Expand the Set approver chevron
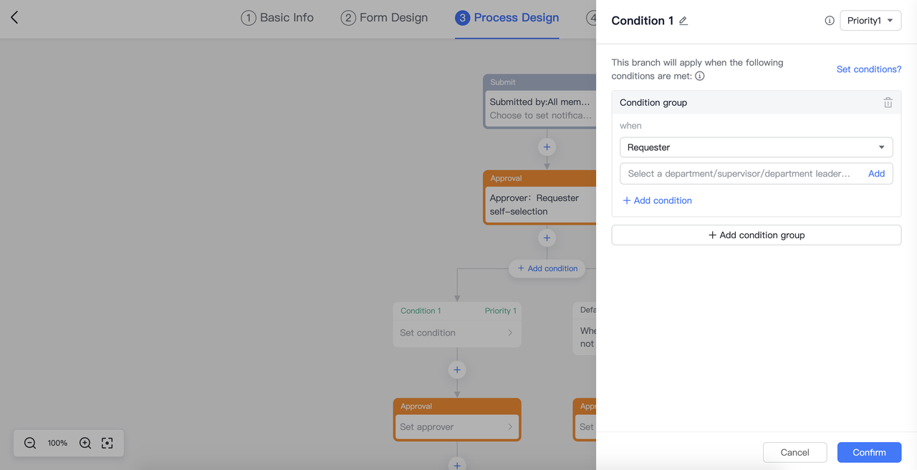 (x=510, y=427)
